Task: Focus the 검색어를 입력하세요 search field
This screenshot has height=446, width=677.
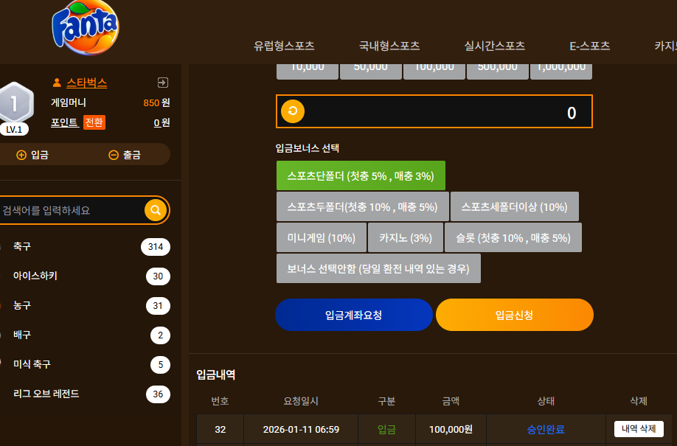Action: [72, 210]
